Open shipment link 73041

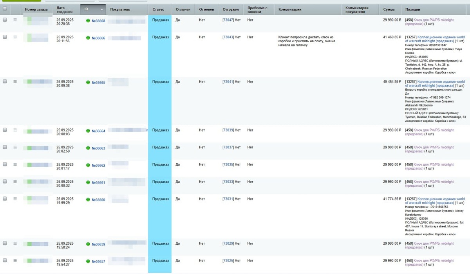228,82
